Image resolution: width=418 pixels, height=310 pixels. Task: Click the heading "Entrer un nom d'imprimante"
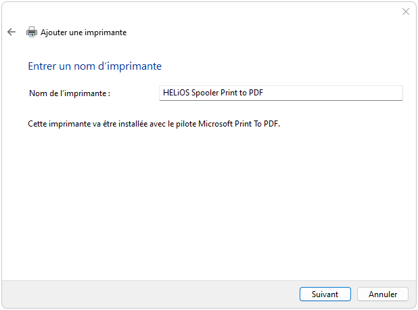coord(95,66)
